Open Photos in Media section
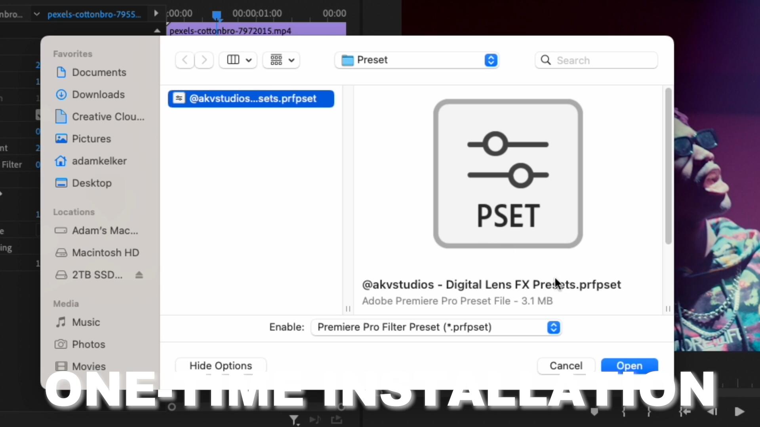The width and height of the screenshot is (760, 427). [80, 344]
